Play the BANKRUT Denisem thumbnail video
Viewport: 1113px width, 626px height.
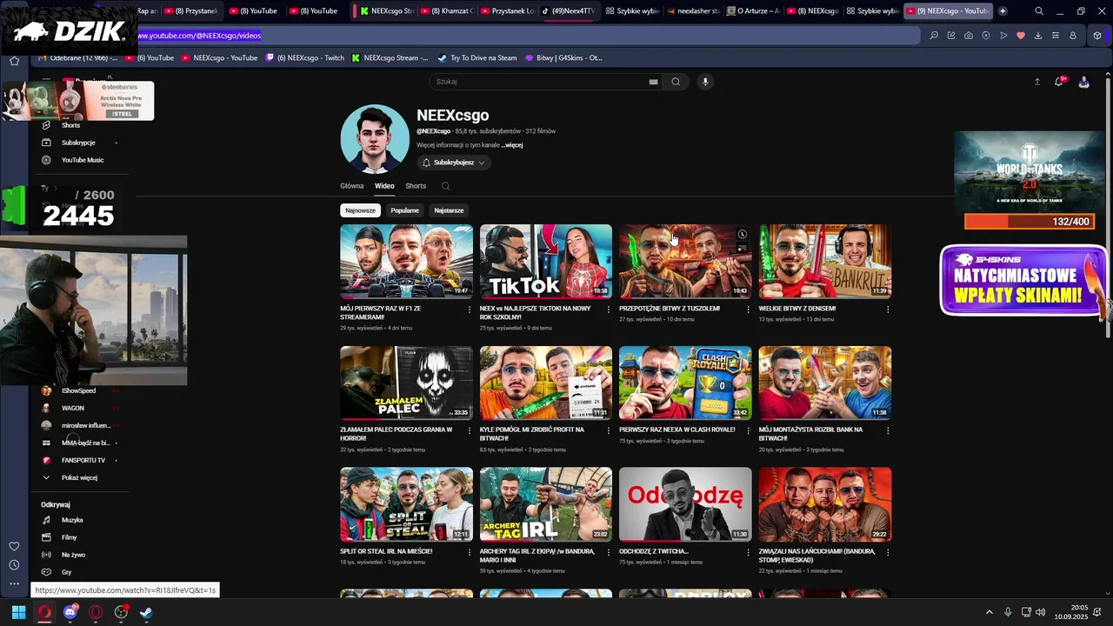click(x=825, y=261)
